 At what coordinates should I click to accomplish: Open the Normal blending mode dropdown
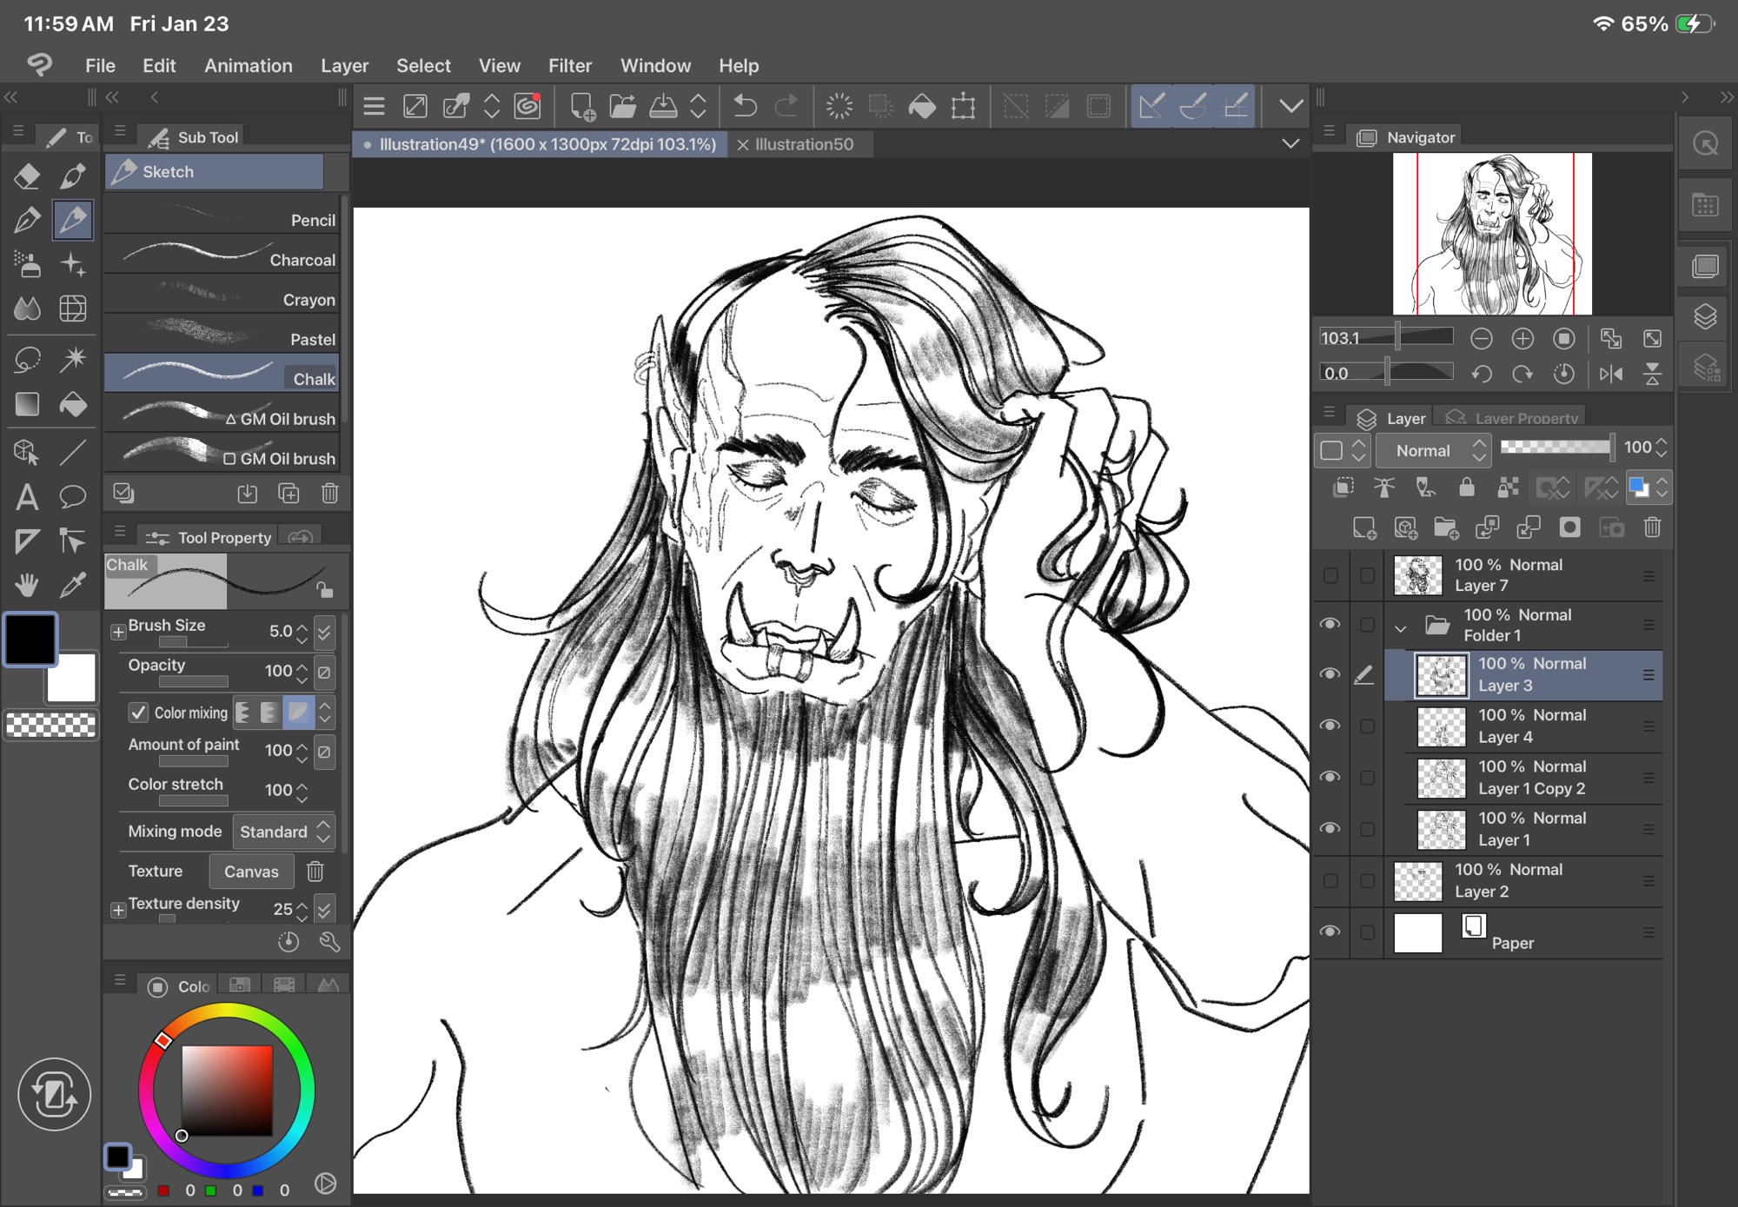1434,450
